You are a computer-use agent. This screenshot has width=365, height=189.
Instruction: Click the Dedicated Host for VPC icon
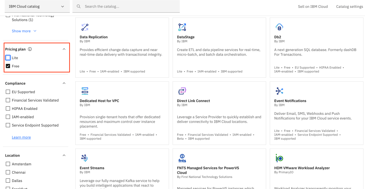85,91
